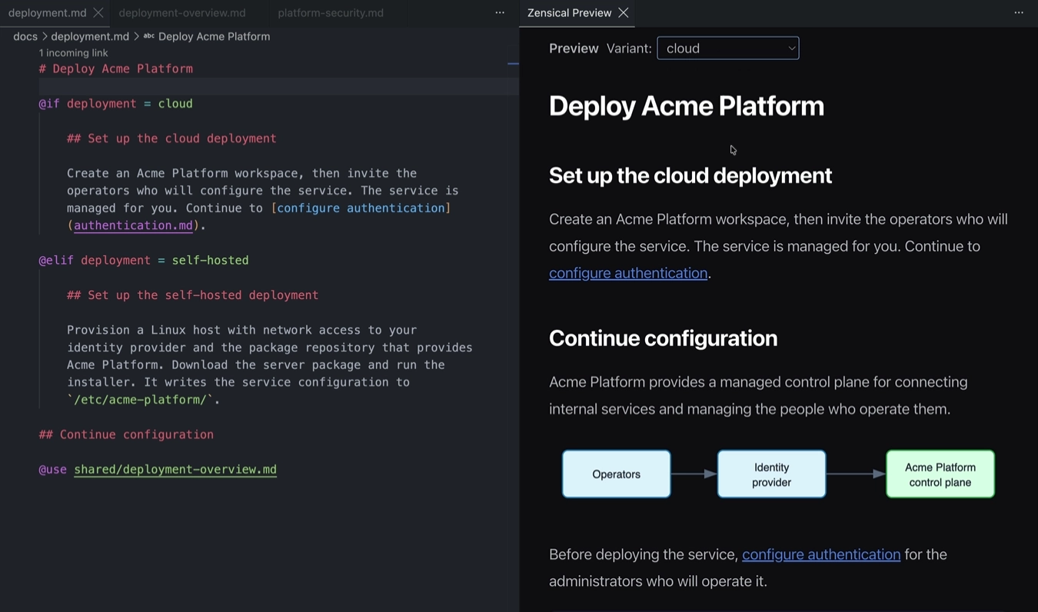Click the 'Deploy Acme Platform' preview title

click(686, 106)
